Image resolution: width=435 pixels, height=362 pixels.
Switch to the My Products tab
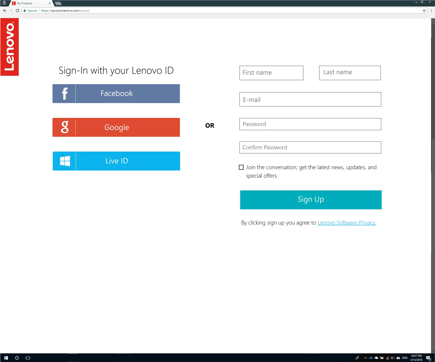[31, 3]
